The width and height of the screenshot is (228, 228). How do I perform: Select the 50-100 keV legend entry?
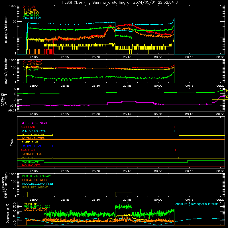32,18
